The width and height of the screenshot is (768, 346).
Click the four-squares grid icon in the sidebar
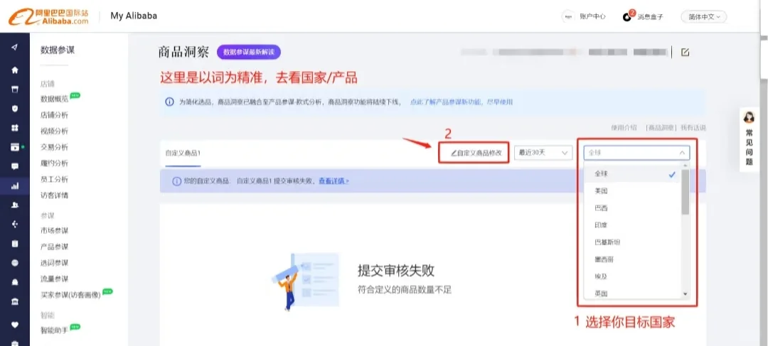(x=15, y=128)
